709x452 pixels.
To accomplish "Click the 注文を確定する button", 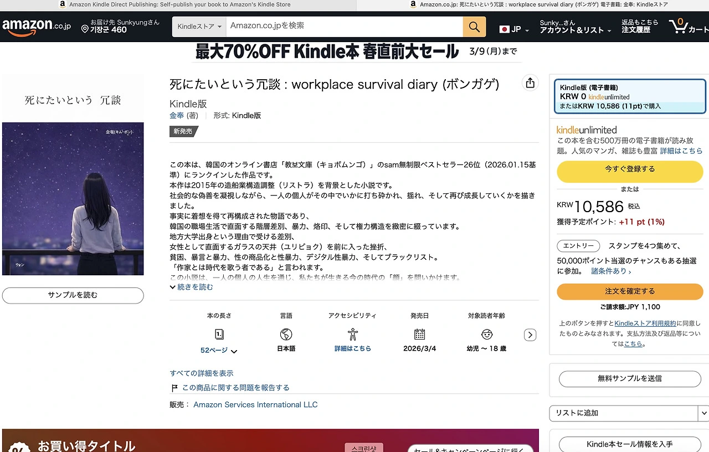I will (x=630, y=291).
